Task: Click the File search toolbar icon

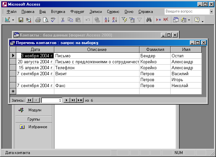Action: (28, 20)
